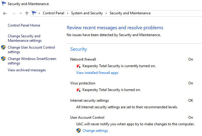202x136 pixels.
Task: Click Kaspersky icon under Network firewall
Action: [x=79, y=66]
